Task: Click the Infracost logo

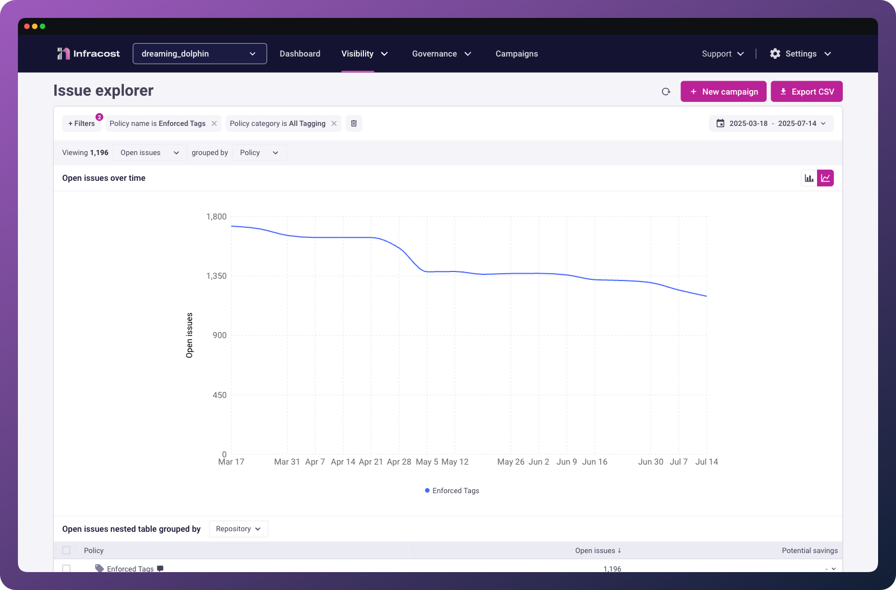Action: pyautogui.click(x=88, y=54)
